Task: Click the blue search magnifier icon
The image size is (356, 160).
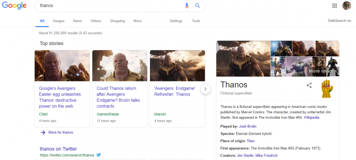Action: point(198,6)
